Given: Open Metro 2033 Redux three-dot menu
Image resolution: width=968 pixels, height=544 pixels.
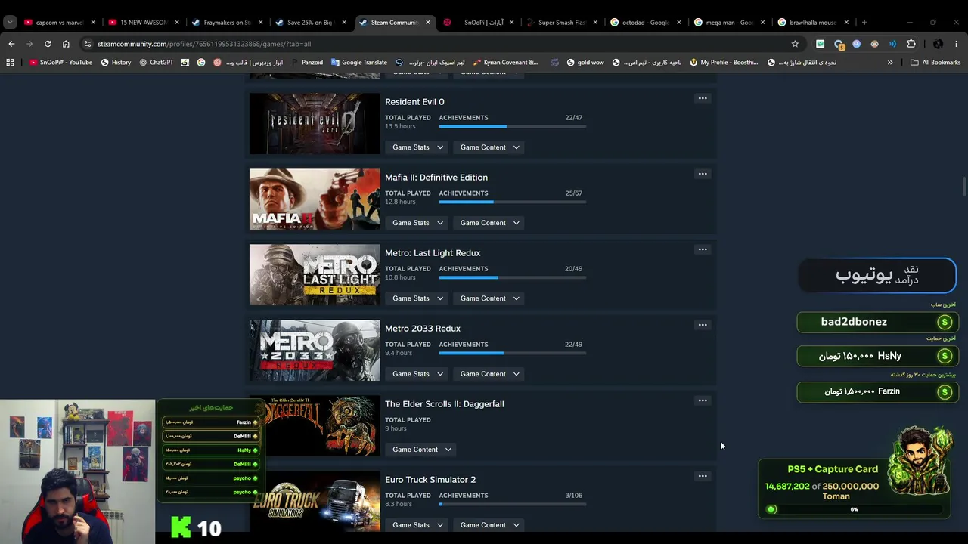Looking at the screenshot, I should pyautogui.click(x=703, y=325).
